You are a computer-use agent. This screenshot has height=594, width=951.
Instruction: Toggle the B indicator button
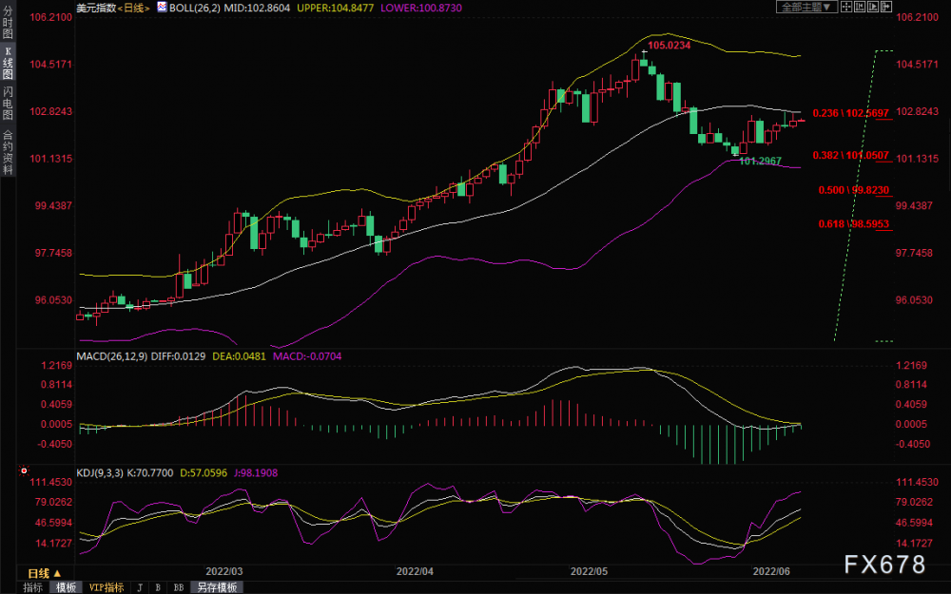pyautogui.click(x=158, y=587)
